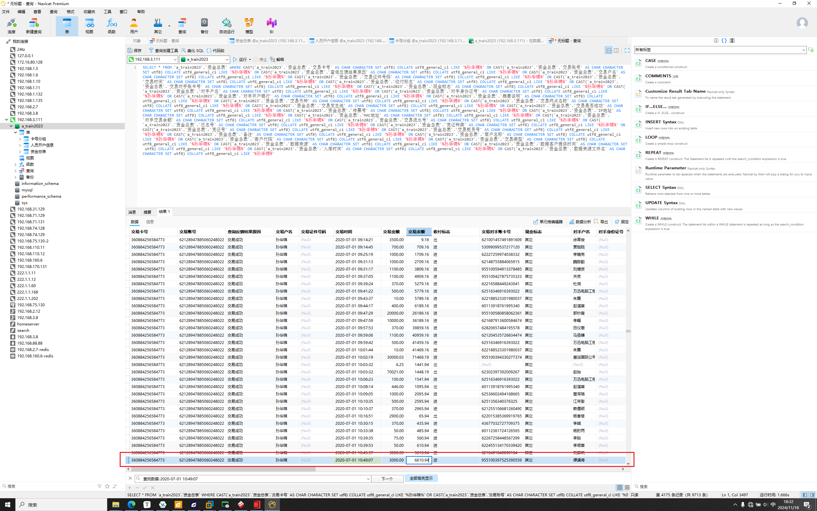817x511 pixels.
Task: Click the 解释 explain button
Action: click(277, 59)
